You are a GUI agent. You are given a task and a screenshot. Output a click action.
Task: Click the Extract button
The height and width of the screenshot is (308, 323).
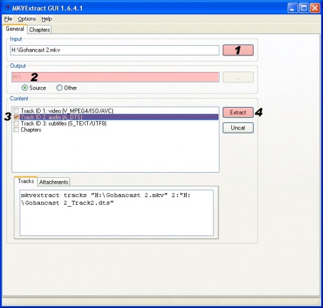pos(238,112)
